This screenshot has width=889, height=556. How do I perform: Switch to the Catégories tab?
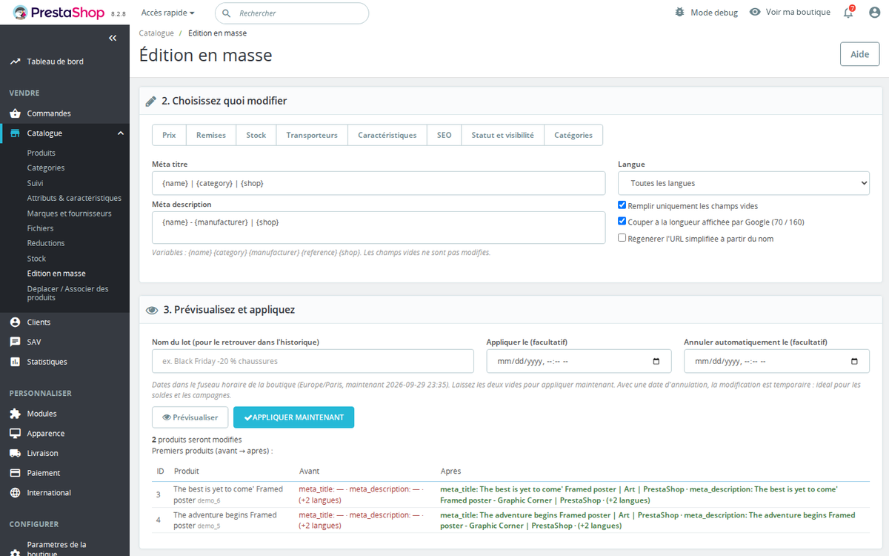click(x=573, y=135)
